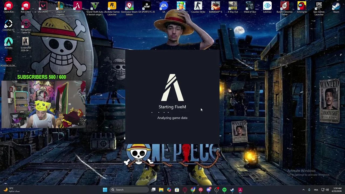This screenshot has width=345, height=194.
Task: Open the 1:50 AM clock and calendar
Action: click(337, 190)
